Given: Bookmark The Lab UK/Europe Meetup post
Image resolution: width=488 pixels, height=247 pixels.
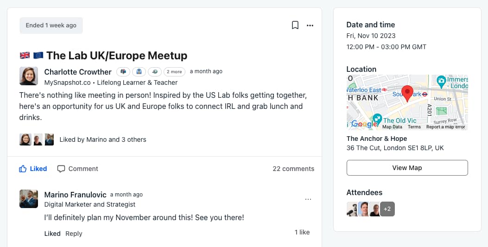Looking at the screenshot, I should 295,25.
